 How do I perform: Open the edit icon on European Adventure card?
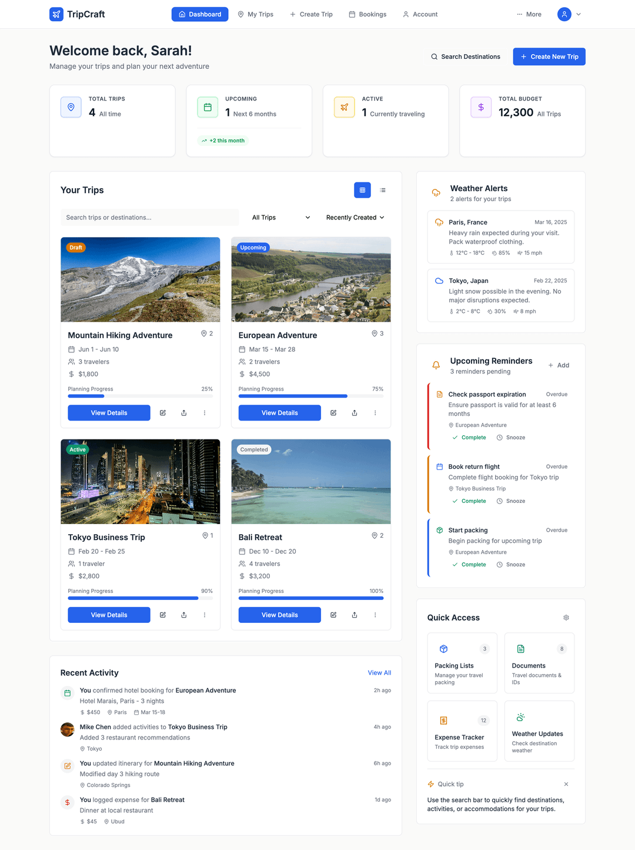coord(333,412)
